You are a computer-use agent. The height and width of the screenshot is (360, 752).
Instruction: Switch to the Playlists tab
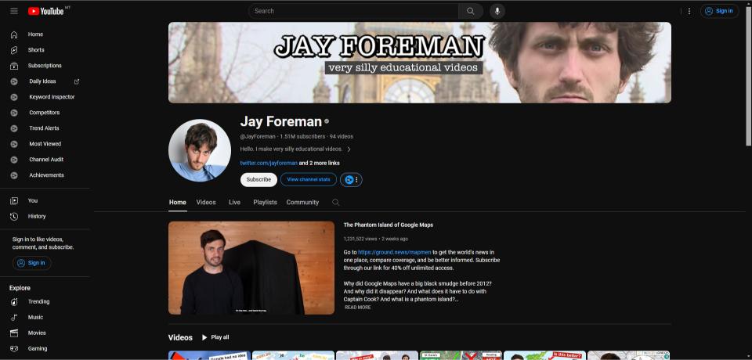[x=266, y=202]
